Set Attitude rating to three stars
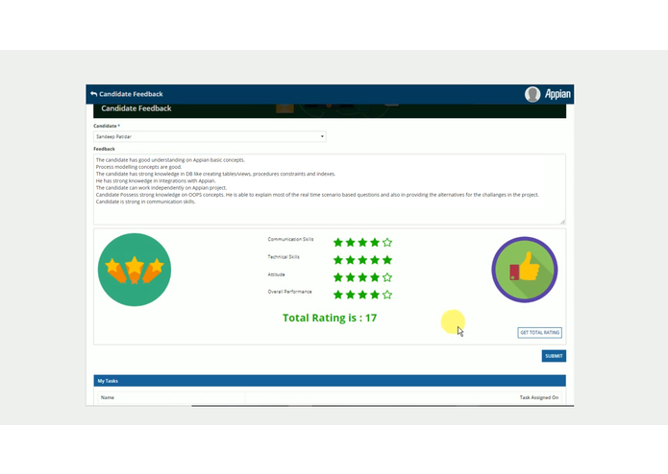This screenshot has width=668, height=474. [x=362, y=277]
